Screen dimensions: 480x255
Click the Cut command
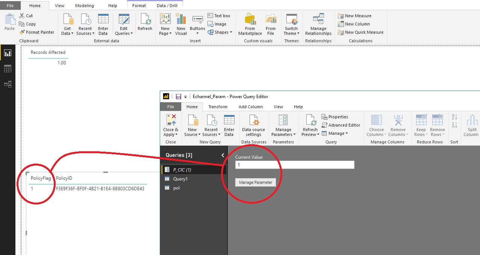[26, 16]
